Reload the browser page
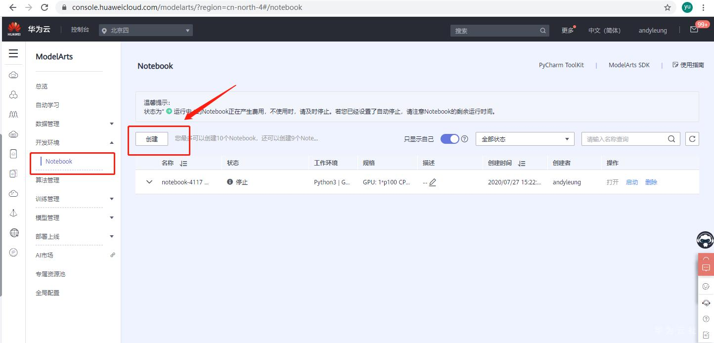The image size is (714, 343). coord(45,7)
